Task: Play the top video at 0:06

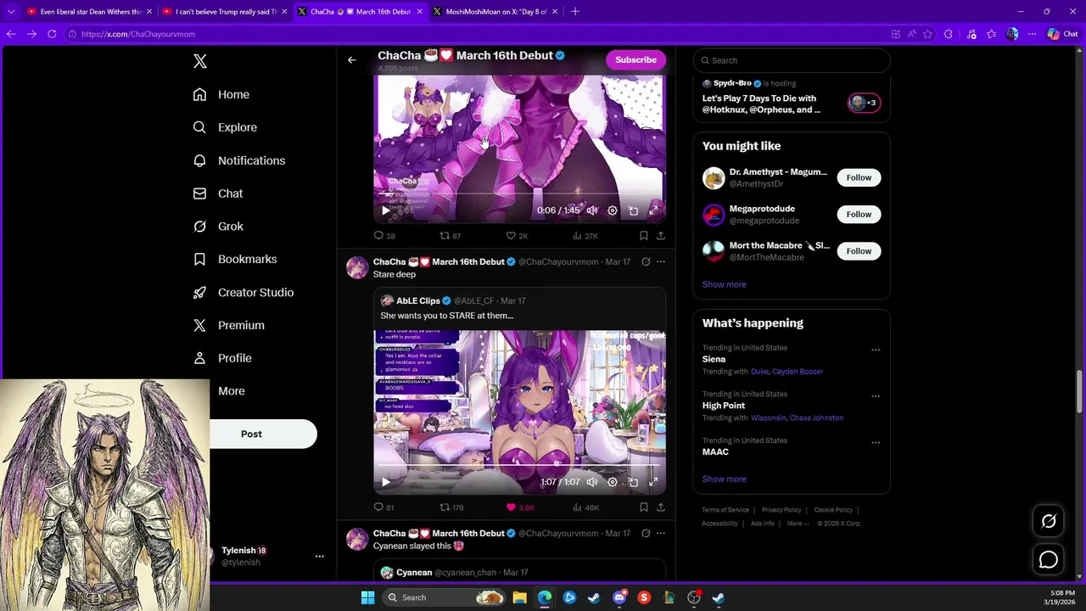Action: (x=386, y=210)
